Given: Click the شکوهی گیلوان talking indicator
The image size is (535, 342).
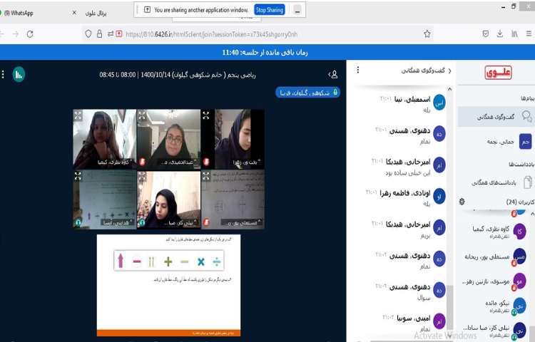Looking at the screenshot, I should click(307, 93).
